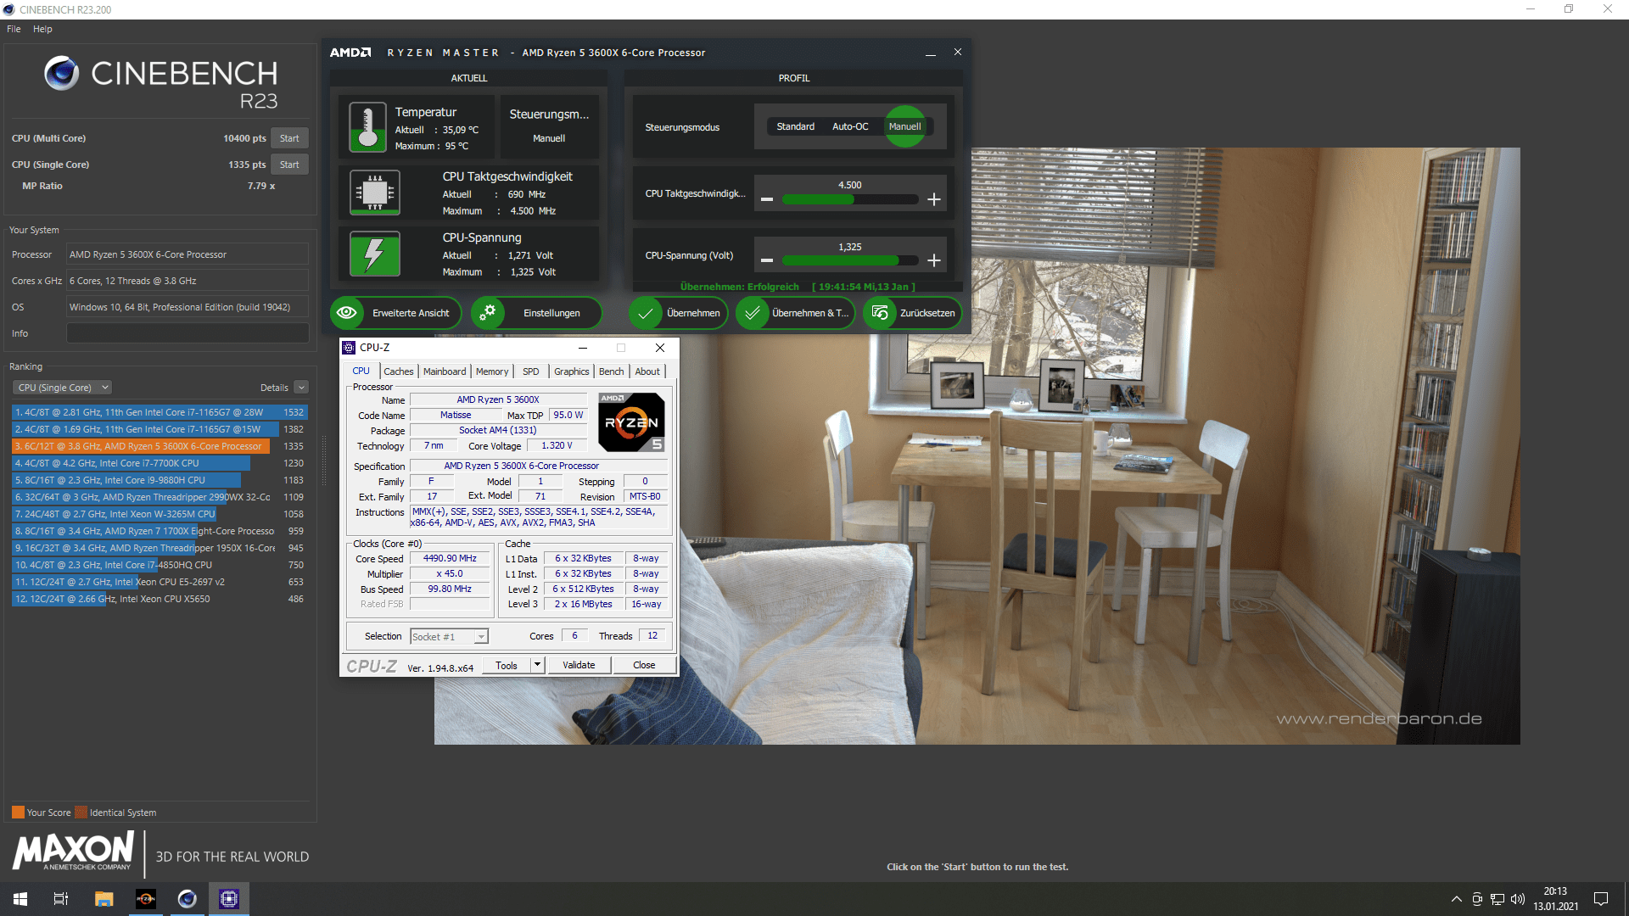Click the Temperatur thermometer icon in Ryzen Master
Viewport: 1629px width, 916px height.
(368, 127)
